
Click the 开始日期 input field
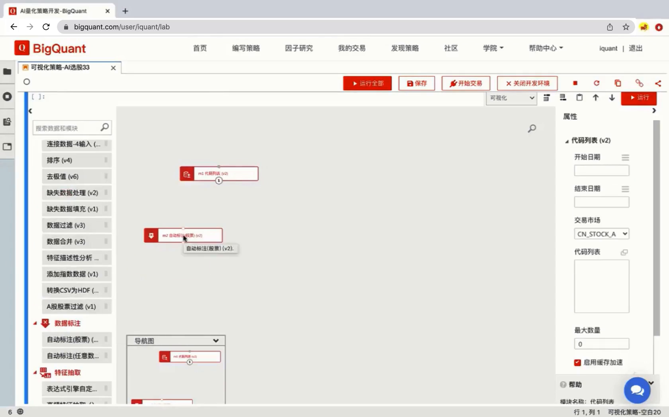(x=601, y=171)
